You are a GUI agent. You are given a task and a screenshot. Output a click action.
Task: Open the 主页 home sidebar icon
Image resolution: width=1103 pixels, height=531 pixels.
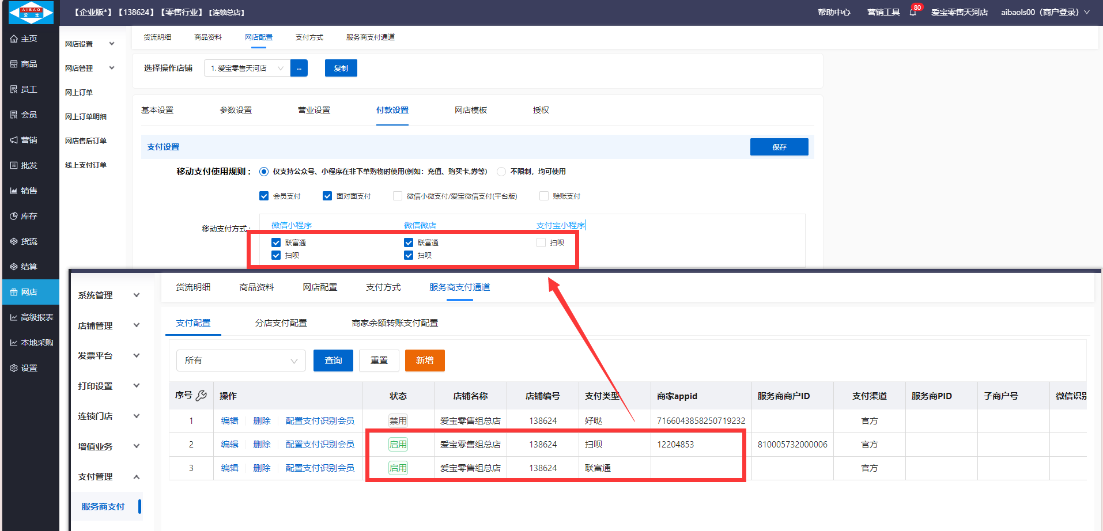[24, 39]
